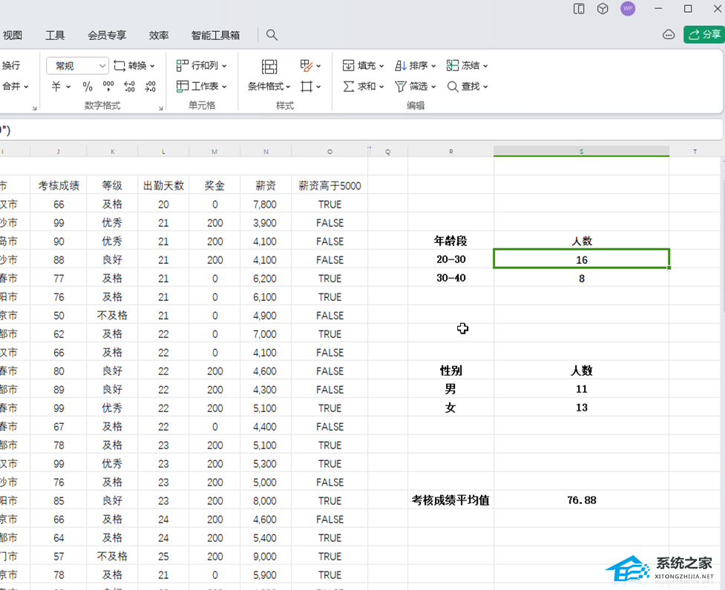Click 转换 convert button
Screen dimensions: 725x590
pyautogui.click(x=134, y=65)
